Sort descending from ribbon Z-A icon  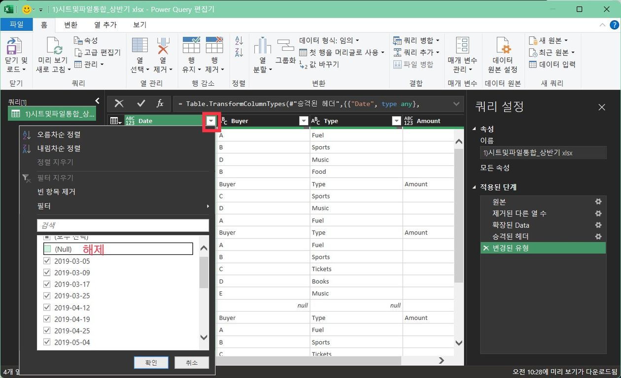point(239,52)
